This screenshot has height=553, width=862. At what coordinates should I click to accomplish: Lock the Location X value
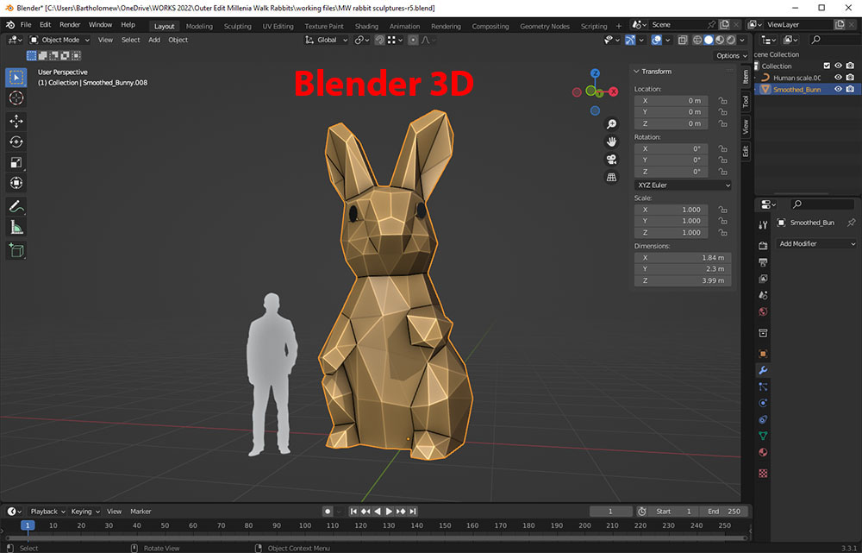coord(723,101)
